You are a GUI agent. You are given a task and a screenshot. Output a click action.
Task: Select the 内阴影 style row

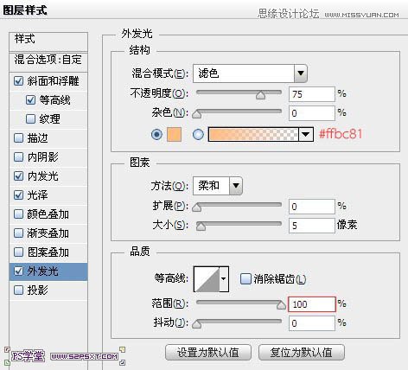[x=48, y=157]
